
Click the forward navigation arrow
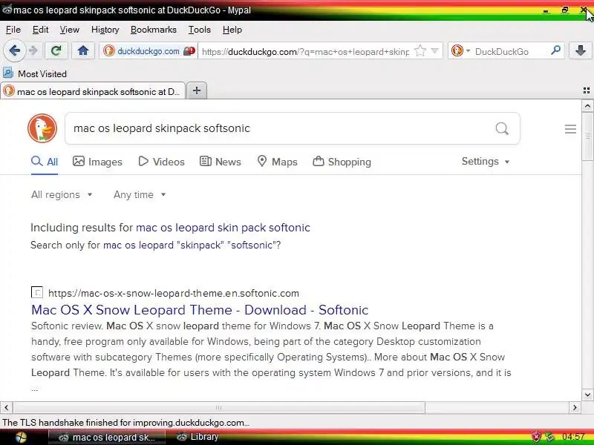[x=33, y=50]
